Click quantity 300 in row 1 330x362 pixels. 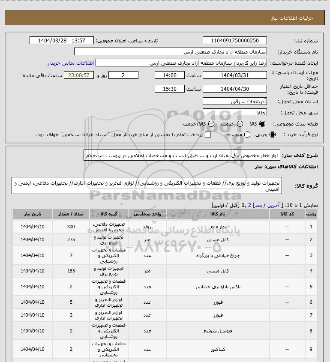tap(71, 227)
